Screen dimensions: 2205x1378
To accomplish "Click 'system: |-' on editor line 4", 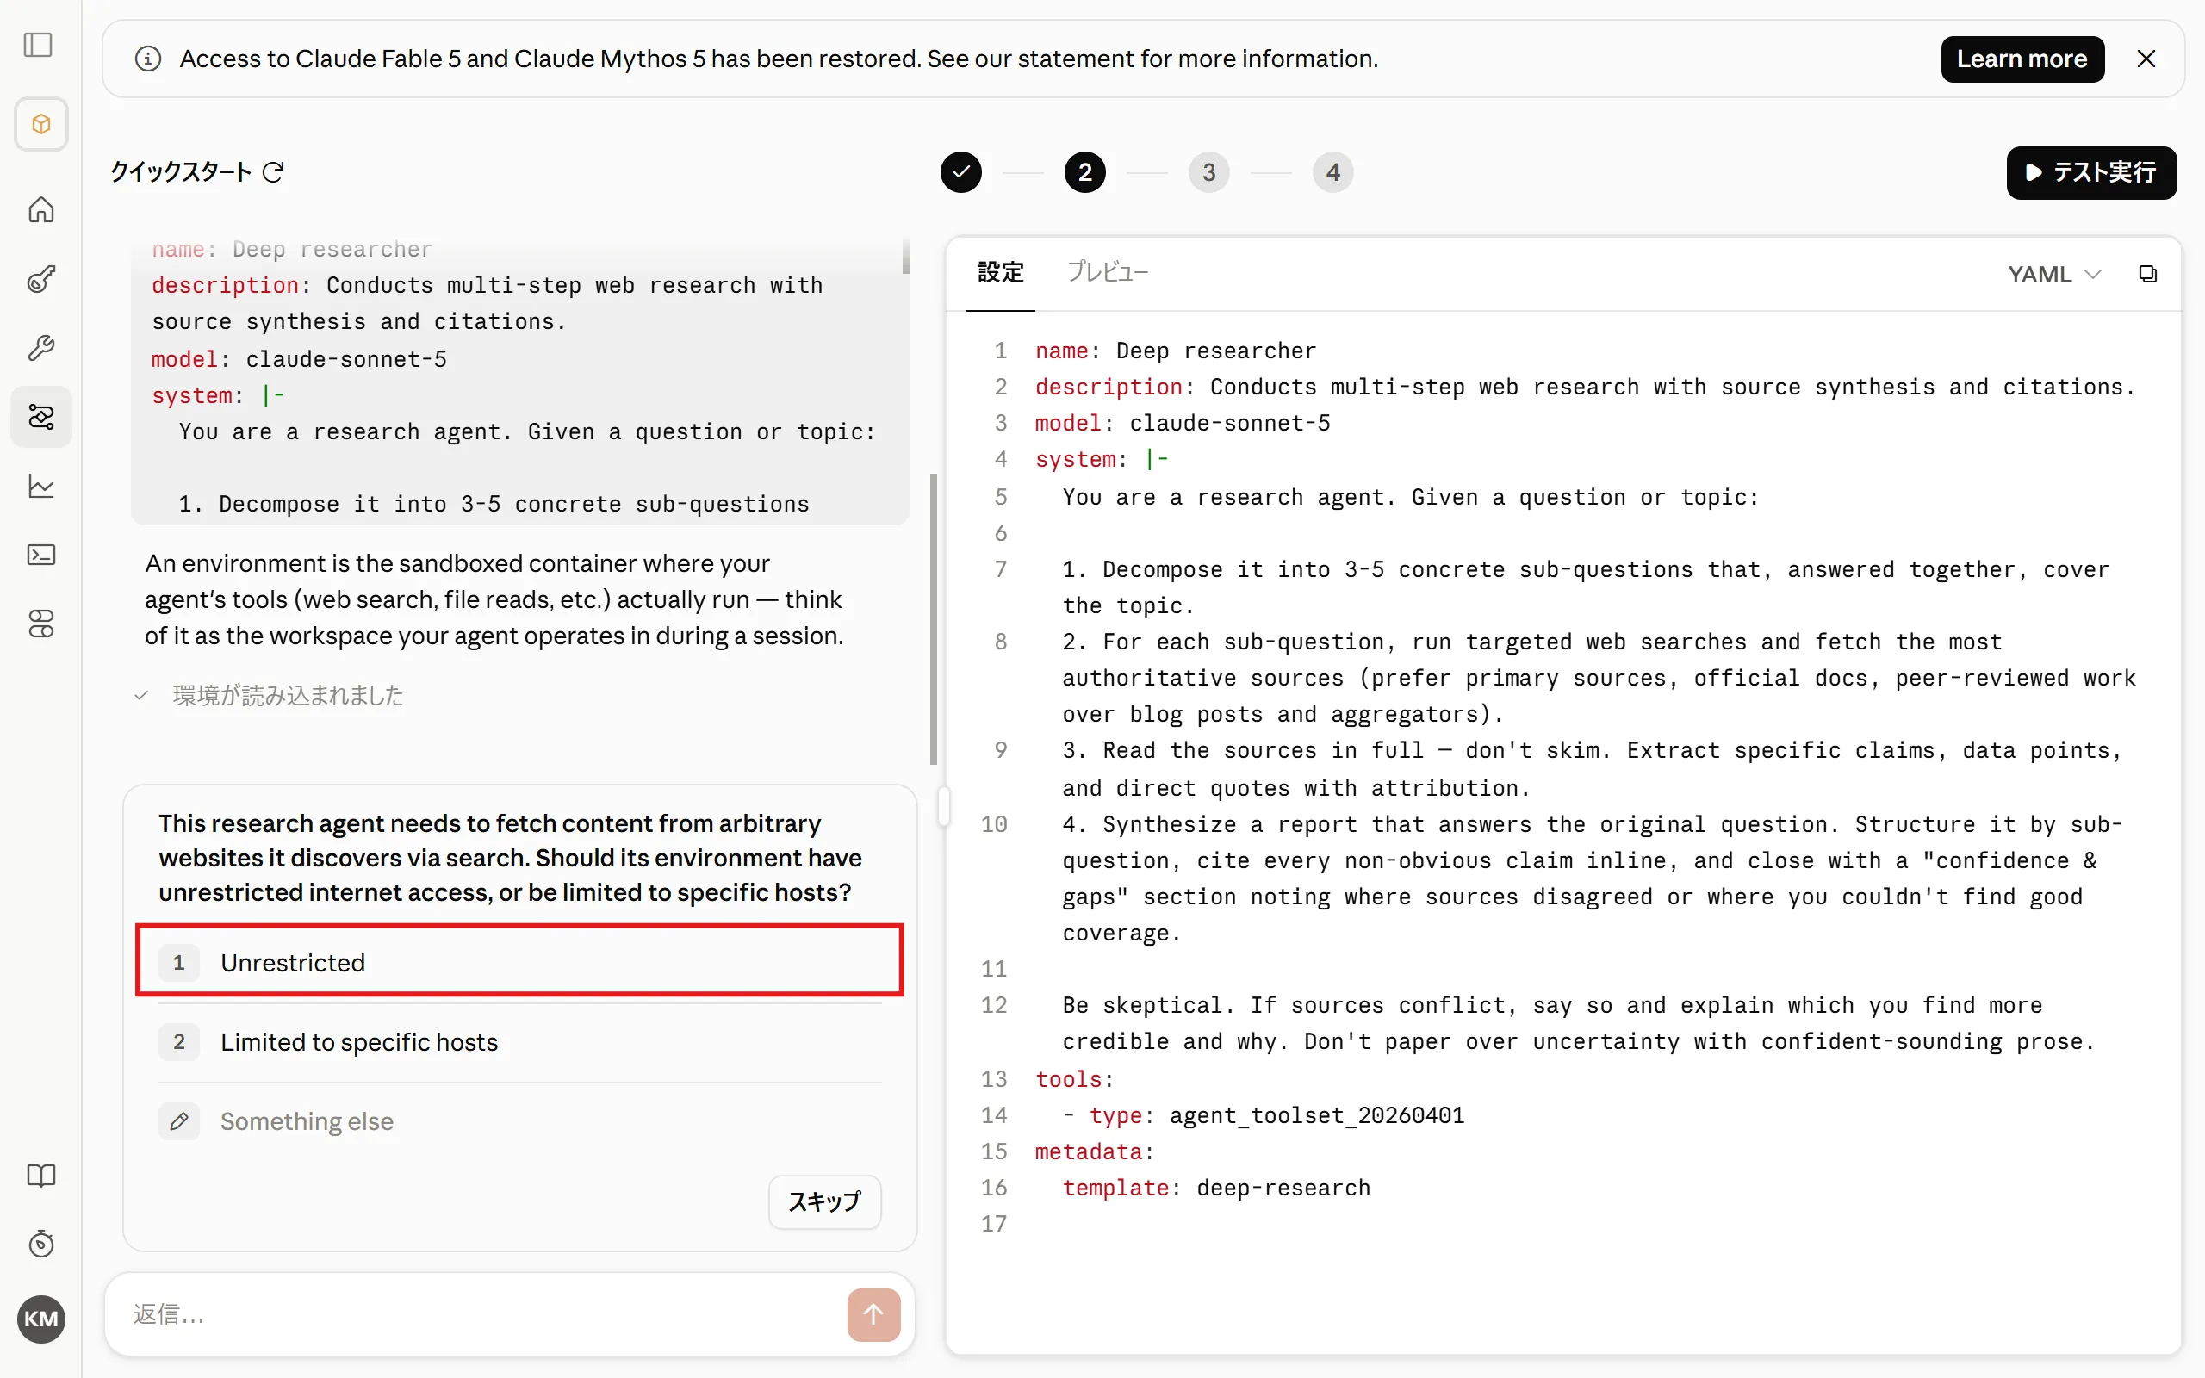I will tap(1102, 459).
